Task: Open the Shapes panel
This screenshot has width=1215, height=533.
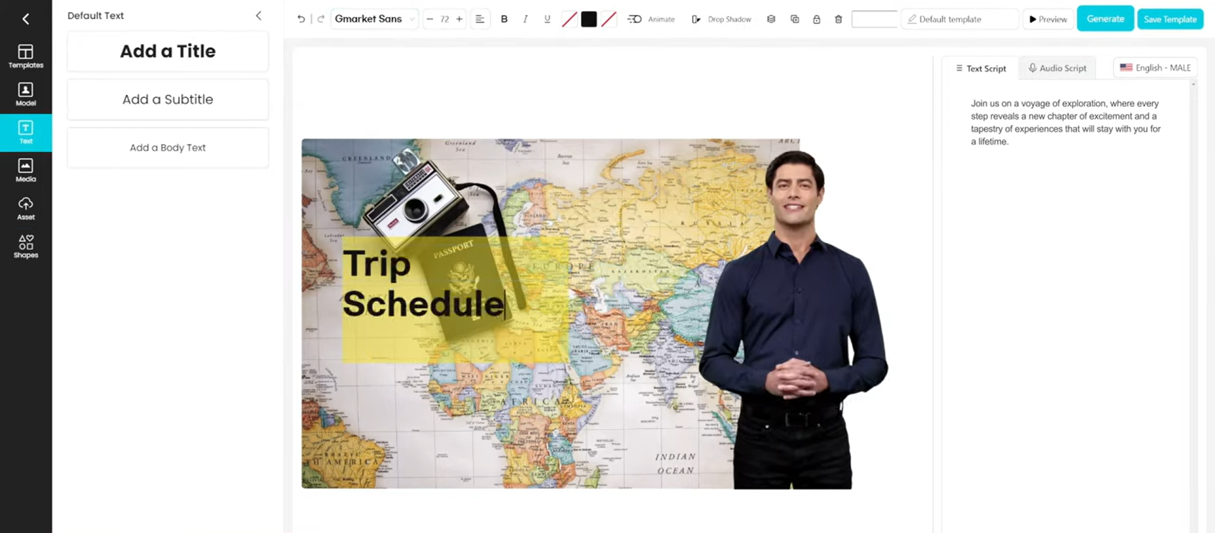Action: click(26, 246)
